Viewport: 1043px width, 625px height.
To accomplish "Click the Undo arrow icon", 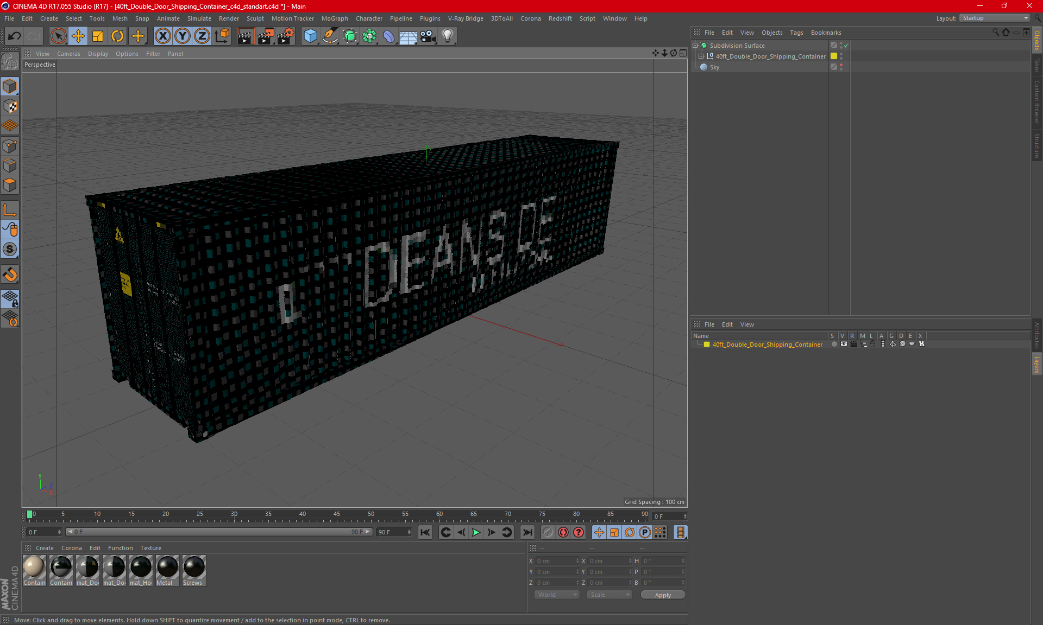I will pos(15,36).
